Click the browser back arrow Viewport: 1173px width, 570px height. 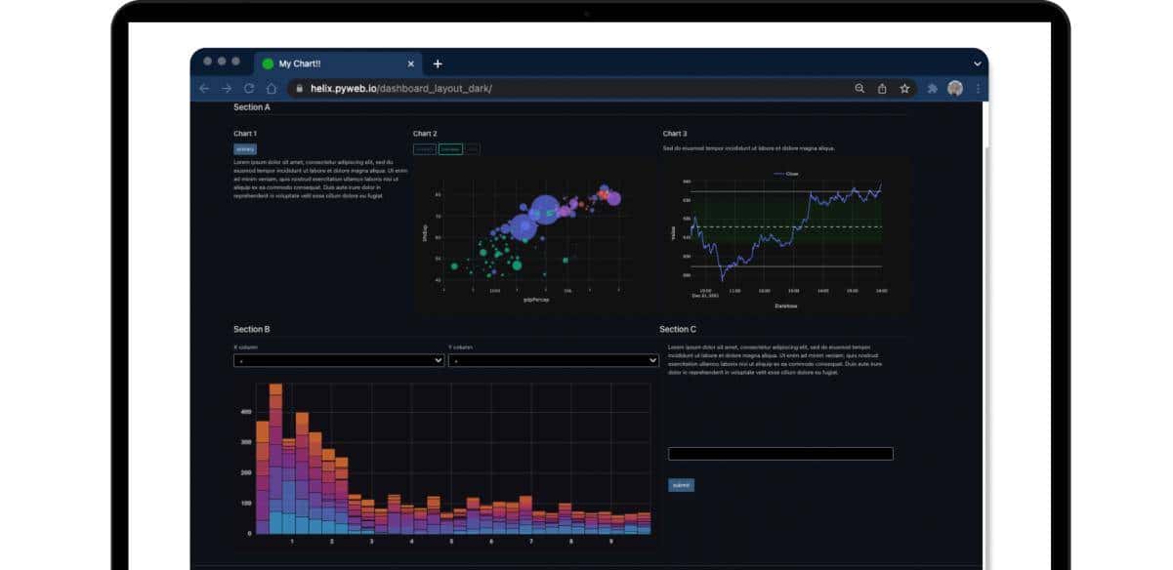pyautogui.click(x=204, y=88)
